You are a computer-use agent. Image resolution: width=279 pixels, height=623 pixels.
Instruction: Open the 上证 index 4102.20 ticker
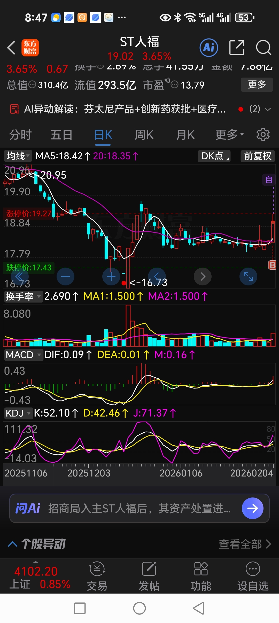click(40, 578)
